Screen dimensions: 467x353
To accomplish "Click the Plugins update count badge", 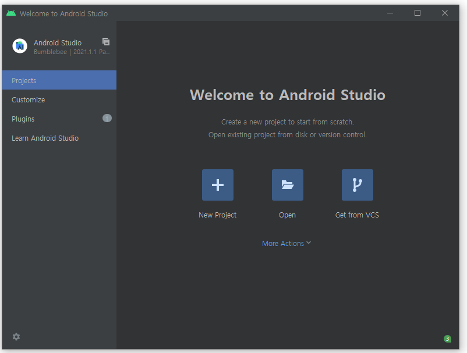I will pos(107,119).
